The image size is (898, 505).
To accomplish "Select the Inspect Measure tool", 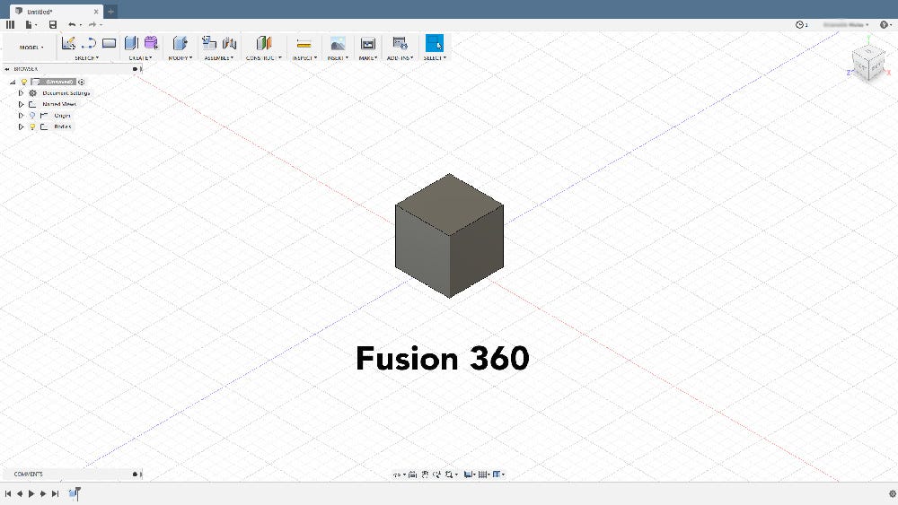I will [304, 43].
